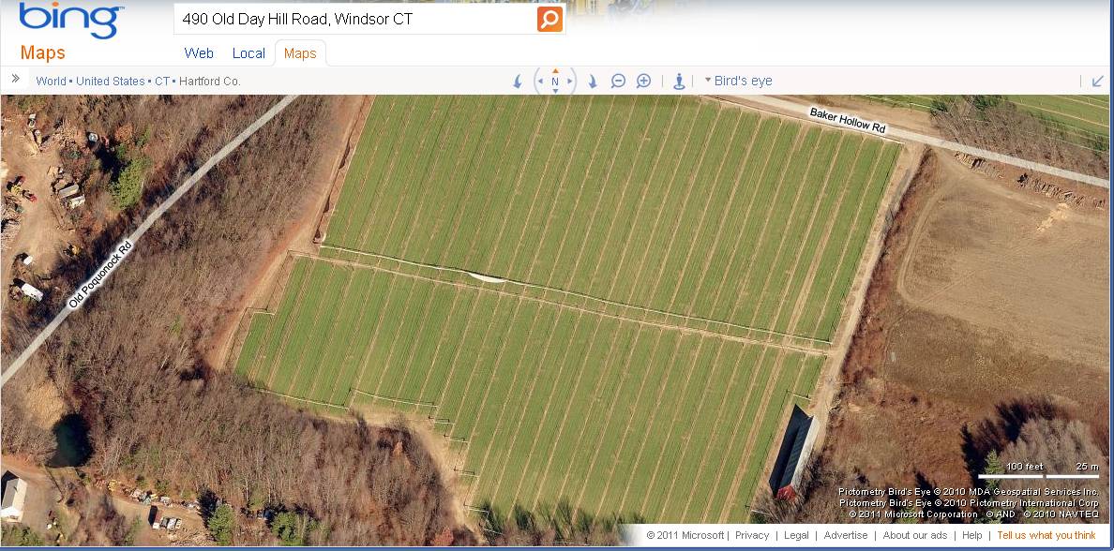The height and width of the screenshot is (551, 1114).
Task: Select the Maps tab
Action: [300, 53]
